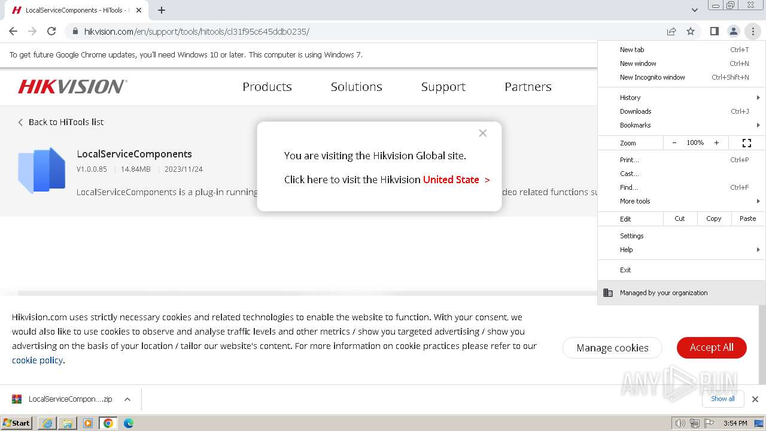Viewport: 766px width, 431px height.
Task: Decrease zoom with the minus button
Action: tap(674, 143)
